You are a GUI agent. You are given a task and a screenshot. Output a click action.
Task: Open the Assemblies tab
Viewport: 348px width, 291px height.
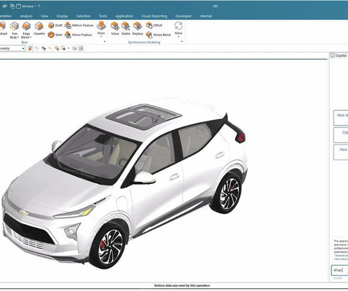tap(6, 16)
